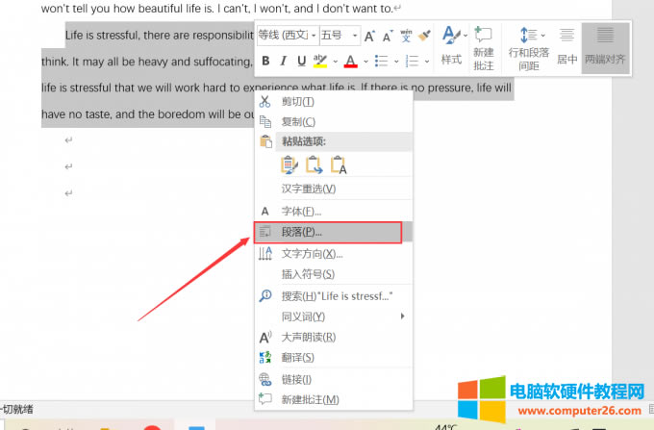Toggle Bold in the mini toolbar

click(x=265, y=61)
